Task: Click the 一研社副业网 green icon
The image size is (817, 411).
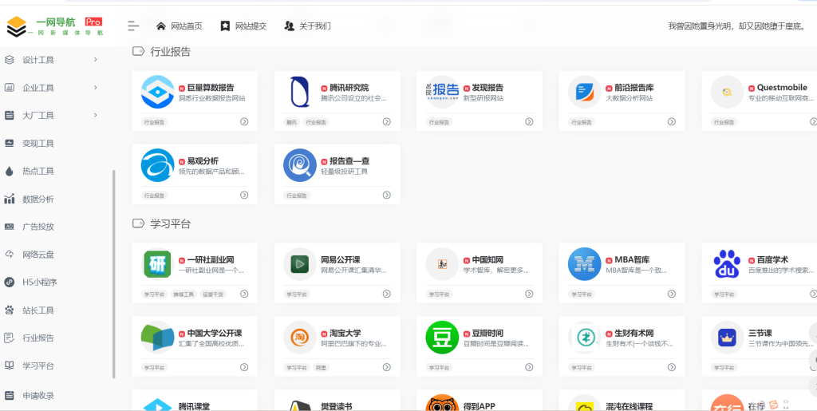Action: point(157,264)
